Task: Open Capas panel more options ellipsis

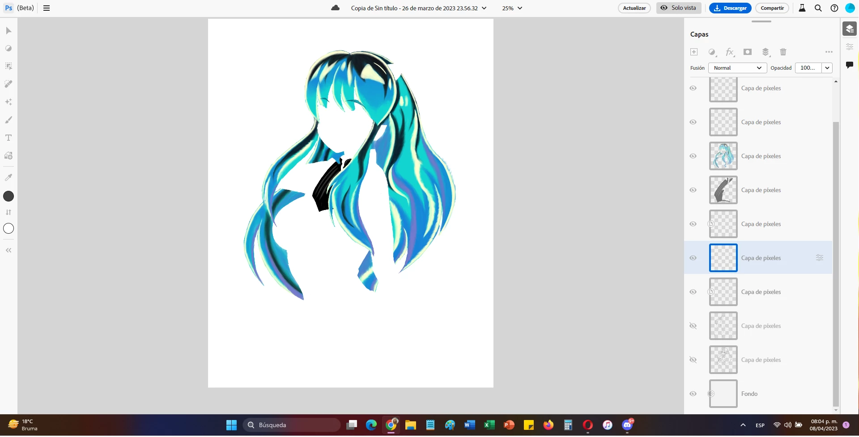Action: click(829, 52)
